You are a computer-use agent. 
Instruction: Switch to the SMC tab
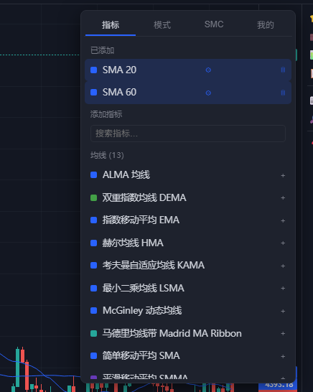point(214,24)
